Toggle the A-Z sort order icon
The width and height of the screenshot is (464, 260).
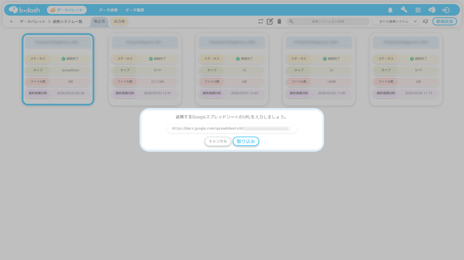point(425,21)
